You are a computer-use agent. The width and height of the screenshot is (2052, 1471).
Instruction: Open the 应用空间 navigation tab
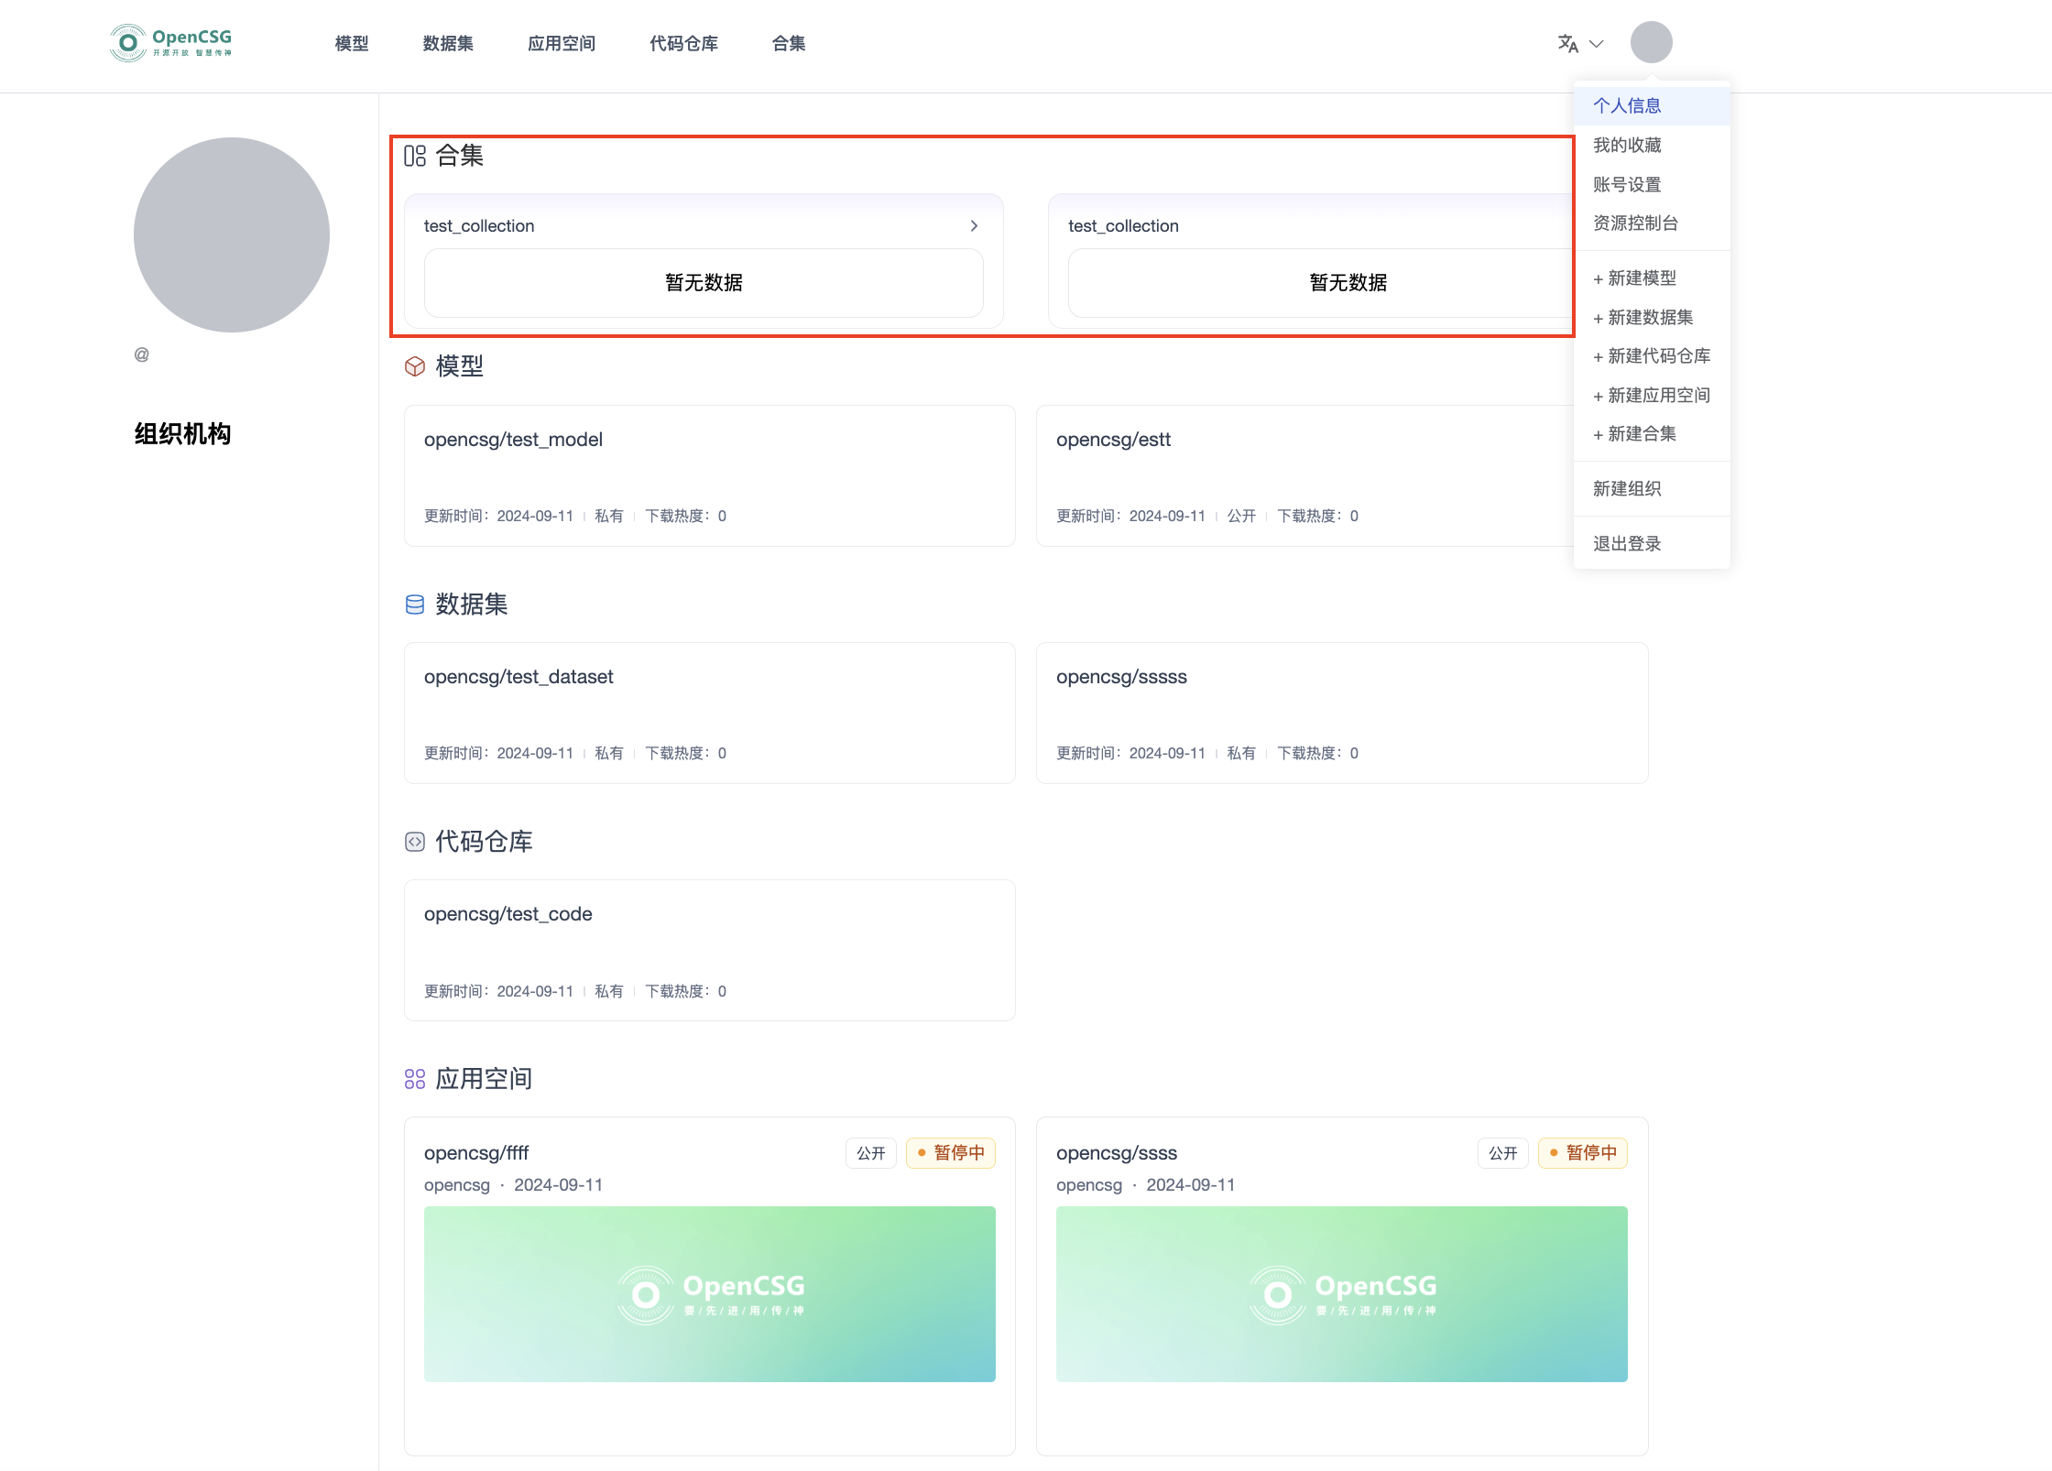[562, 43]
